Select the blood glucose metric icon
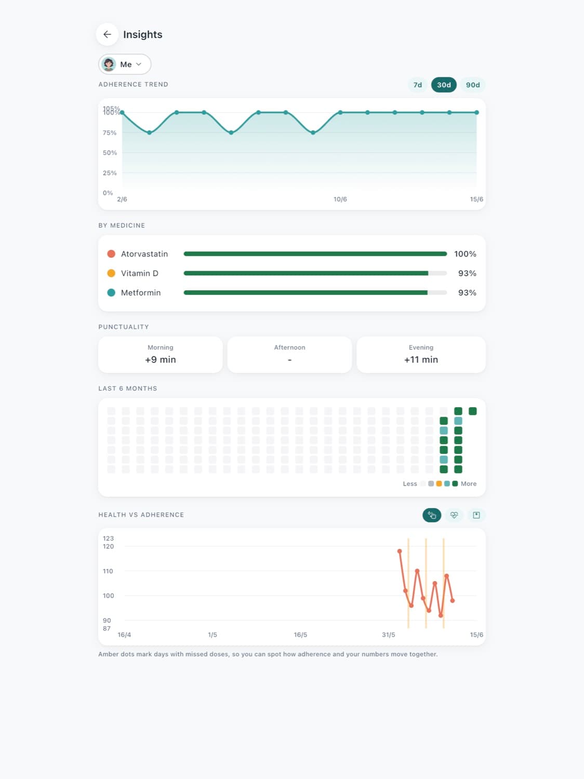Viewport: 584px width, 779px height. point(432,515)
